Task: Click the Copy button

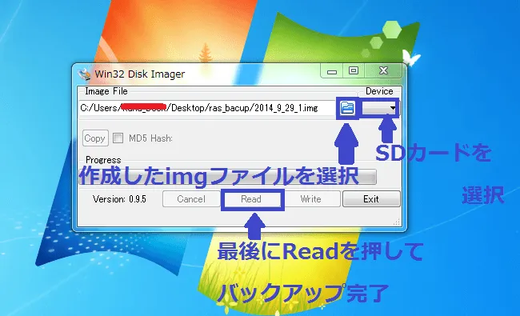Action: [95, 138]
